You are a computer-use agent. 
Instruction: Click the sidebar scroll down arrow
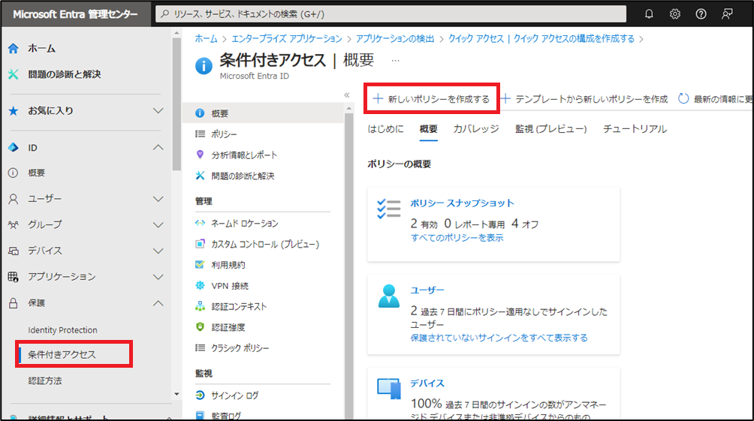tap(176, 394)
